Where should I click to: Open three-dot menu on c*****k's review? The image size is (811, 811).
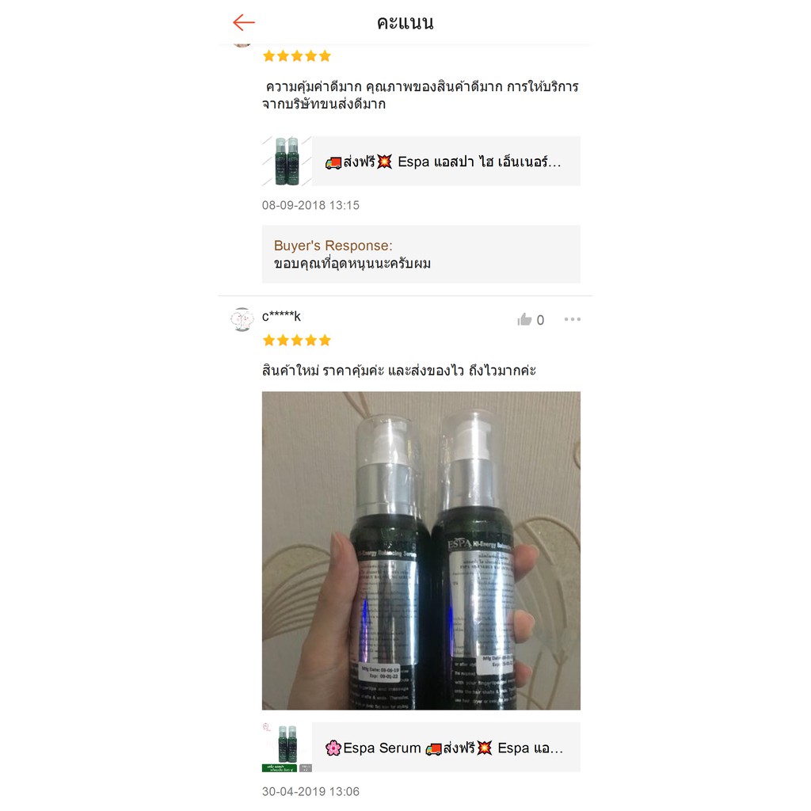[x=572, y=319]
